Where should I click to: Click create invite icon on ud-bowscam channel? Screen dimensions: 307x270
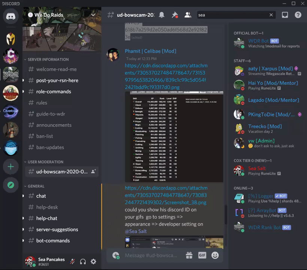pos(94,171)
